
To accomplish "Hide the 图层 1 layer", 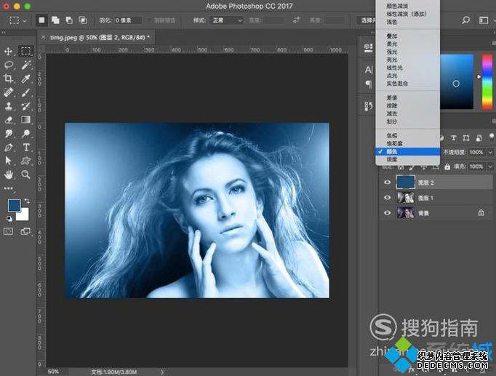I will pyautogui.click(x=387, y=198).
